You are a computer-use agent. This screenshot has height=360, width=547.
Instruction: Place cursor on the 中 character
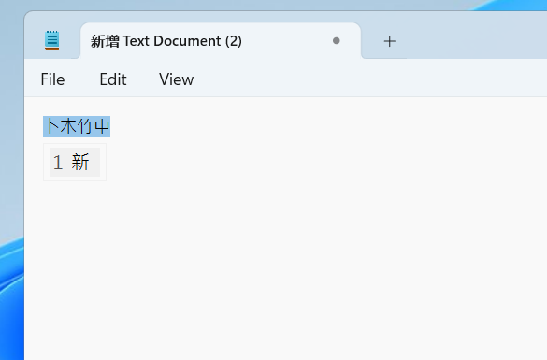pos(102,126)
